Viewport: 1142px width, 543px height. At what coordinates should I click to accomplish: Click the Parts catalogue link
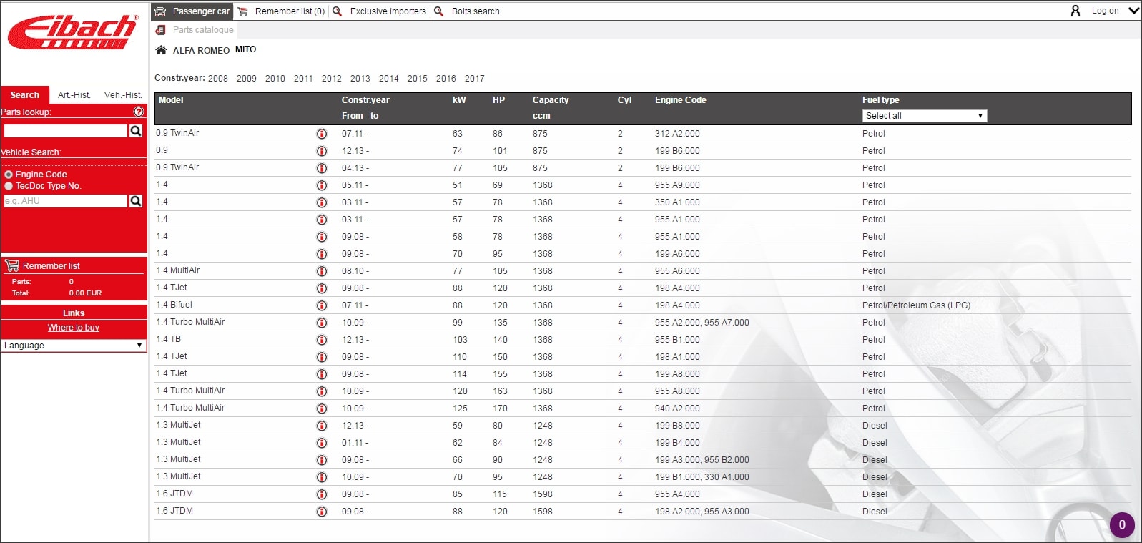(203, 30)
